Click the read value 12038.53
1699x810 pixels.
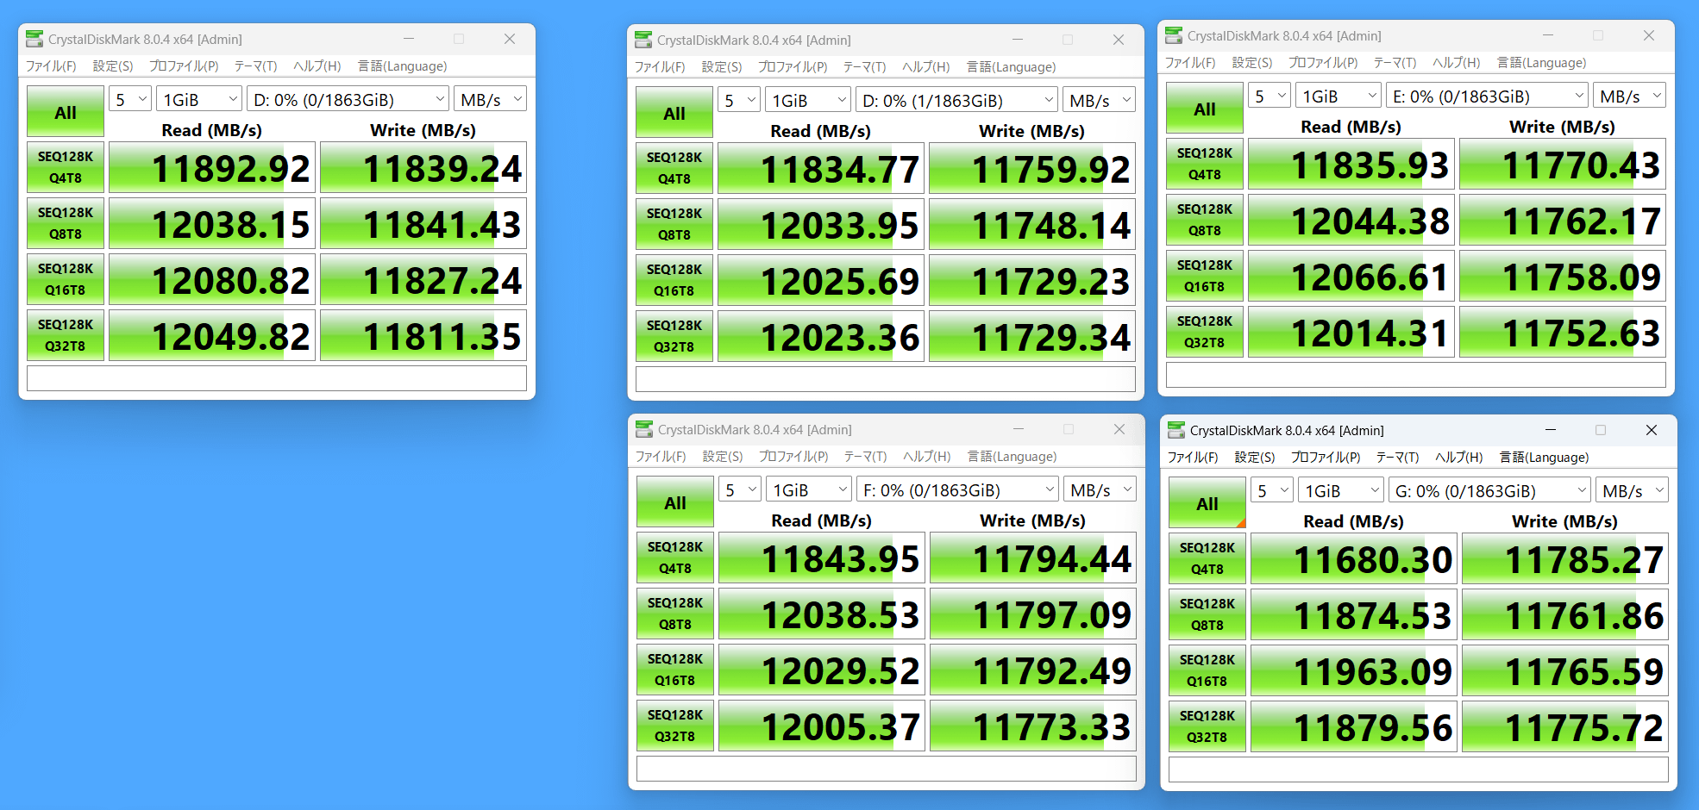coord(821,614)
